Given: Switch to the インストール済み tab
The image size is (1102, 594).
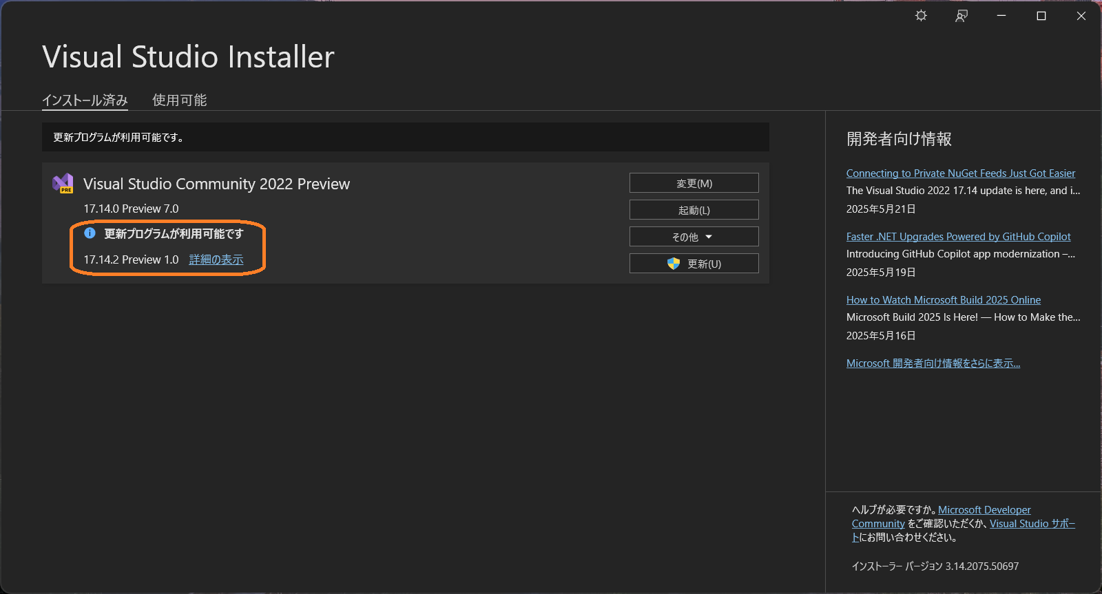Looking at the screenshot, I should click(x=85, y=100).
